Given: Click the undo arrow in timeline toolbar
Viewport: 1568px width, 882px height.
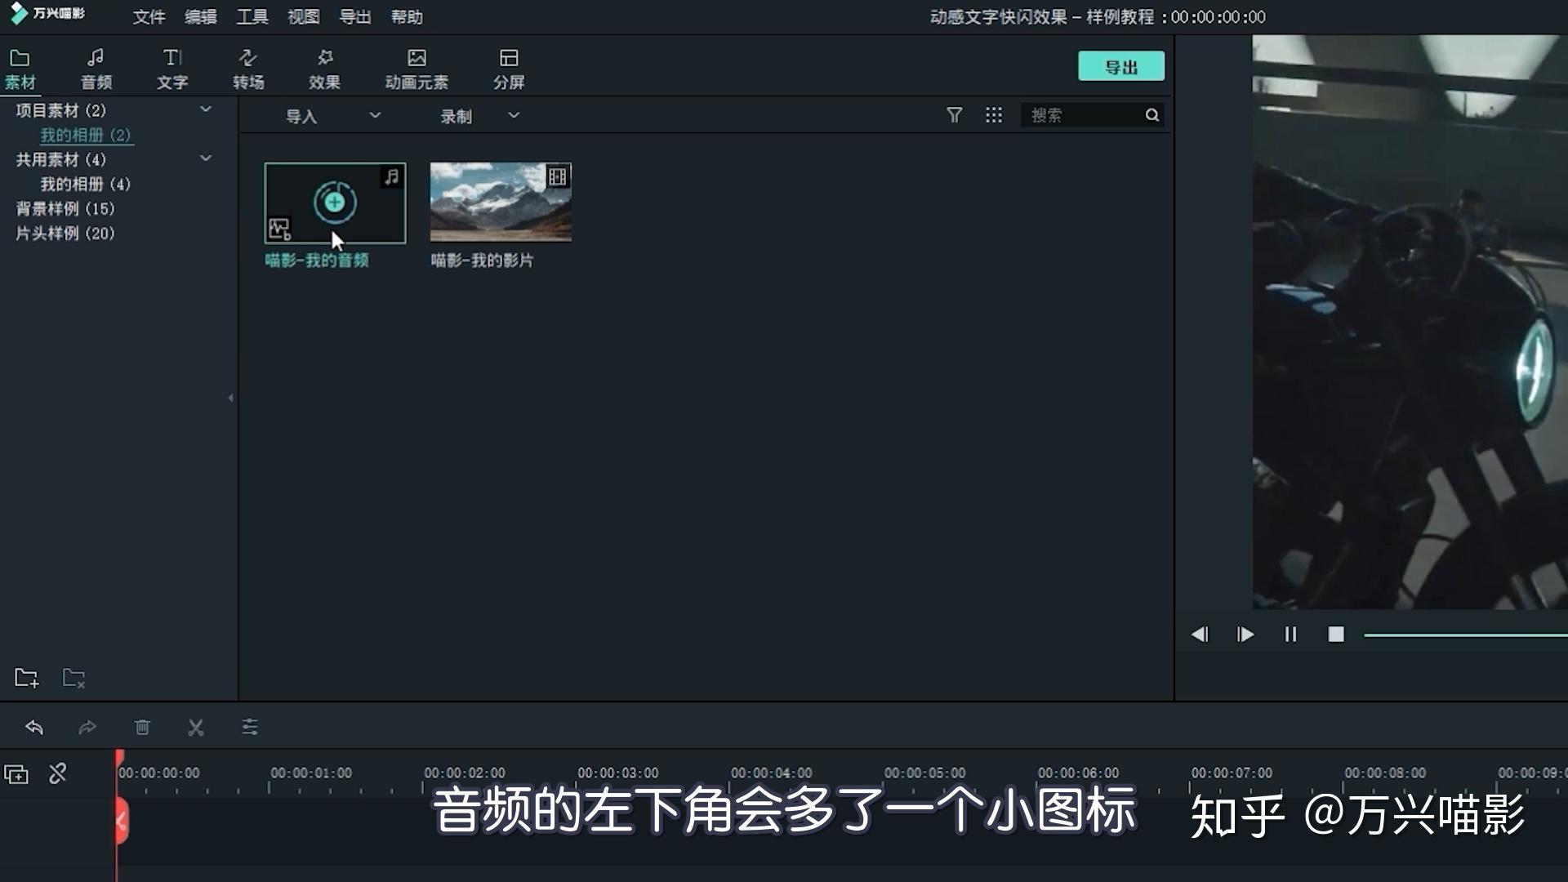Looking at the screenshot, I should click(33, 727).
